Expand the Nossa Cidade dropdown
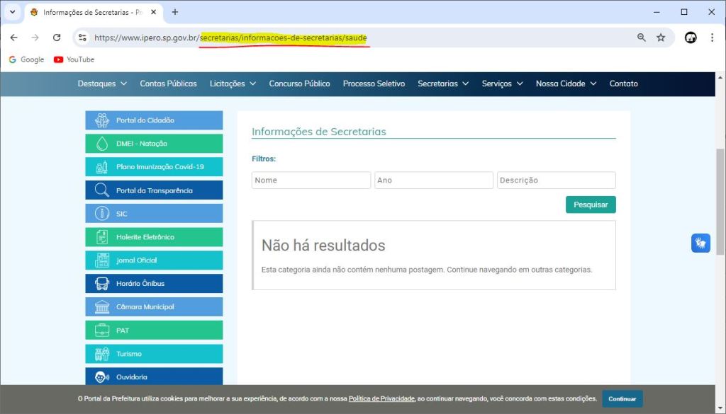 click(x=566, y=84)
